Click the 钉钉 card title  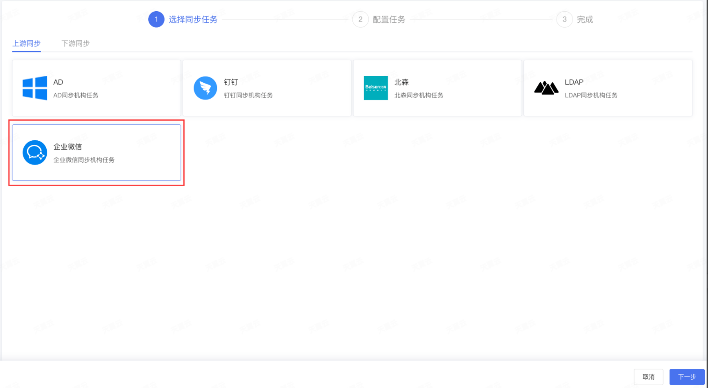pos(231,82)
